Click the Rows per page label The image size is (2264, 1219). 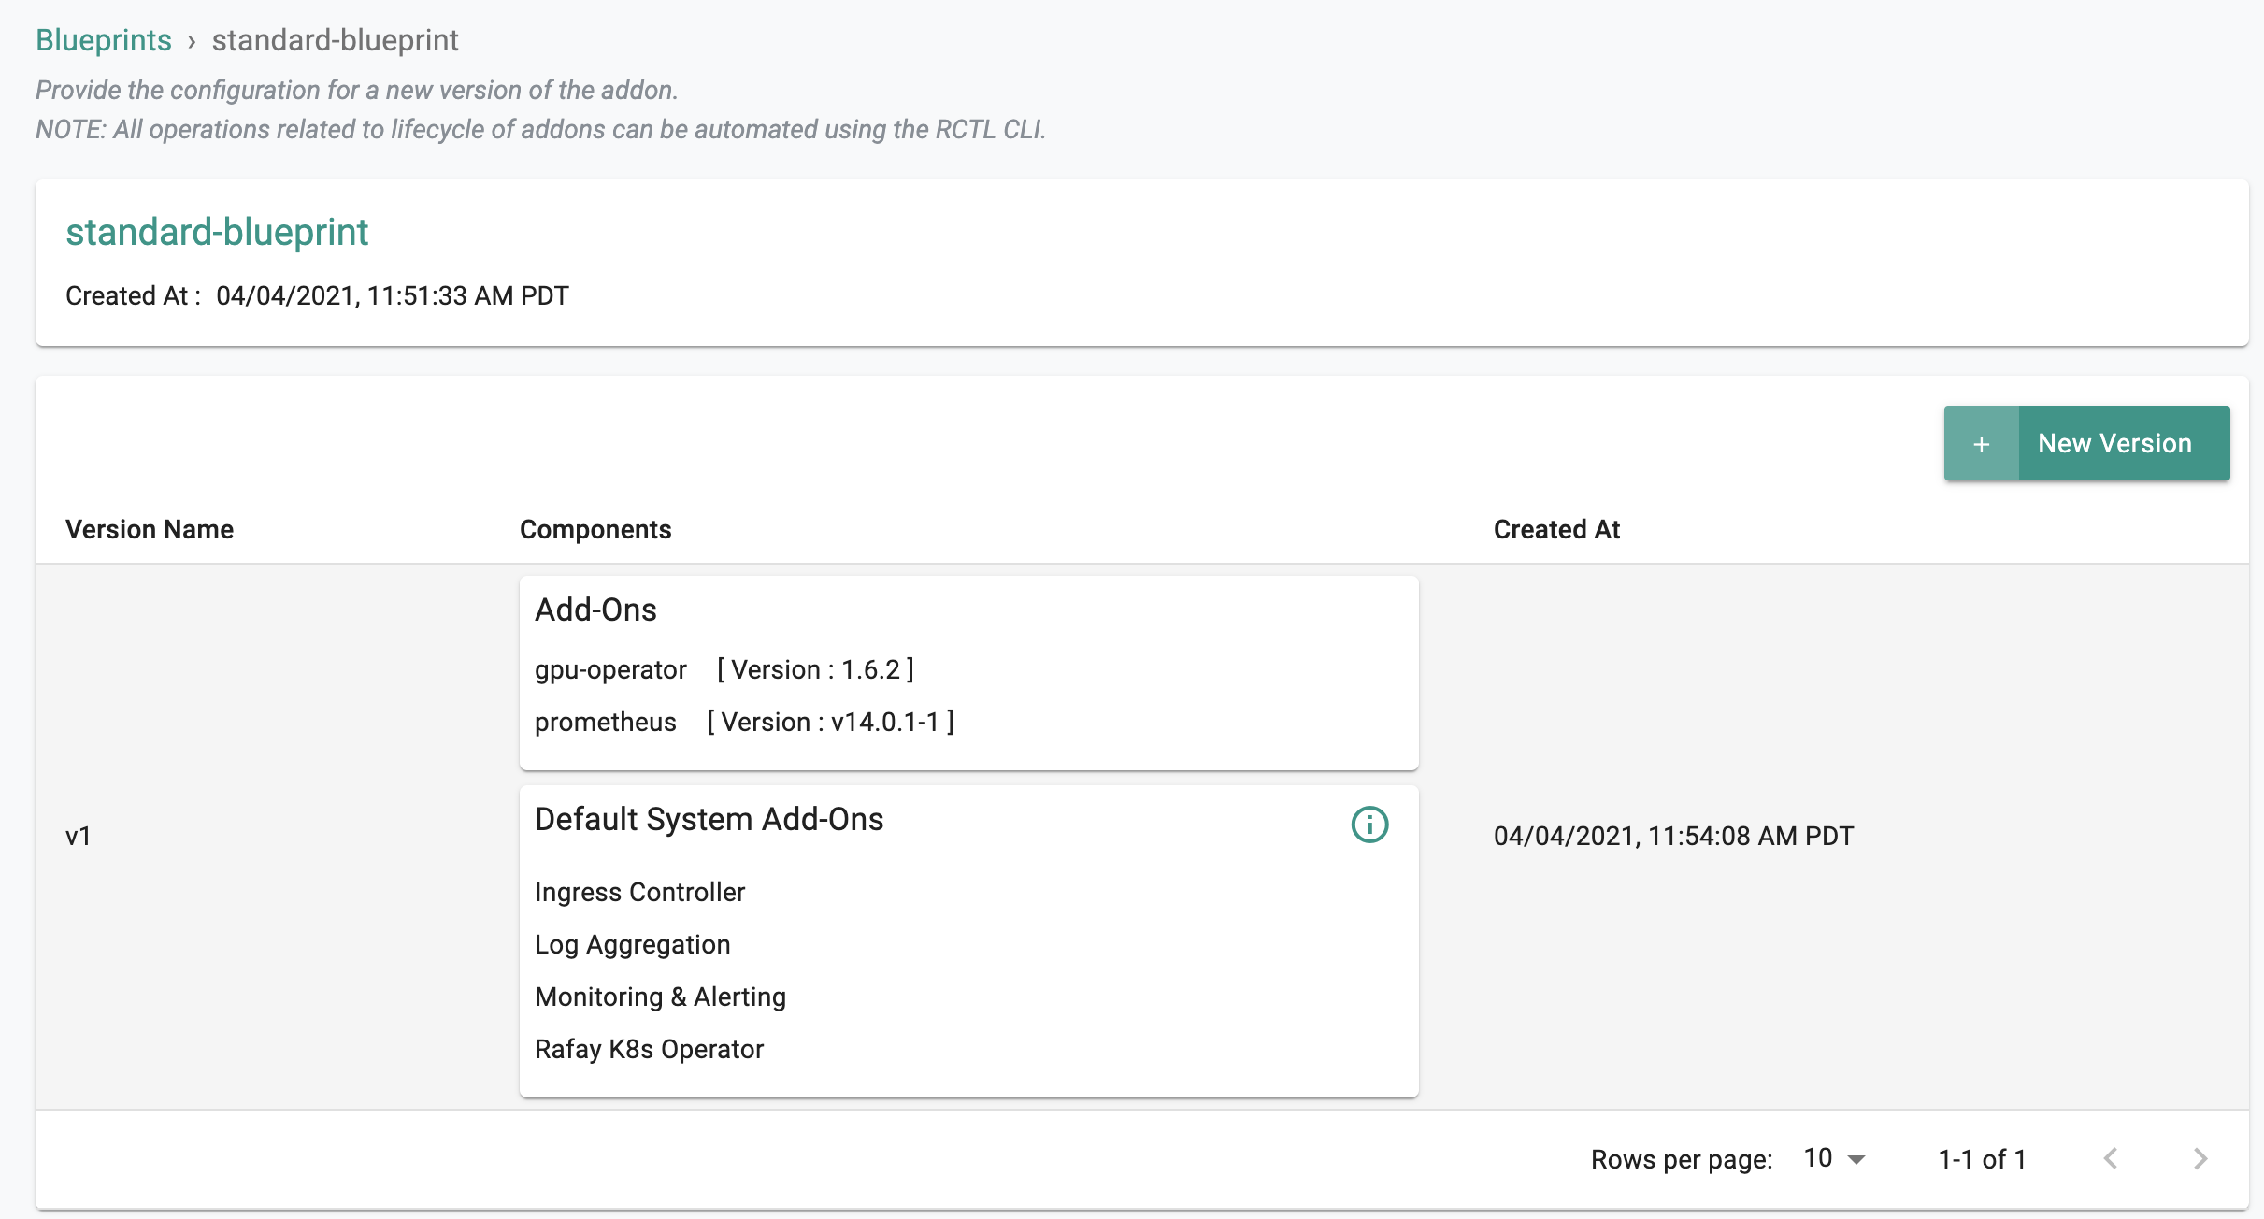pyautogui.click(x=1682, y=1159)
